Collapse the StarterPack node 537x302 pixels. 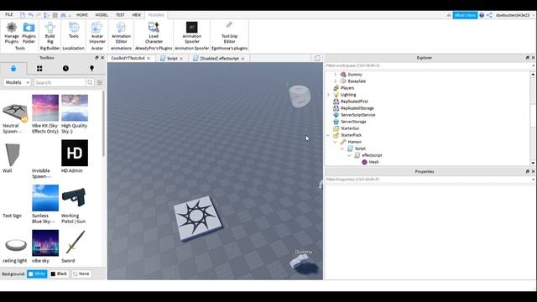[x=328, y=135]
